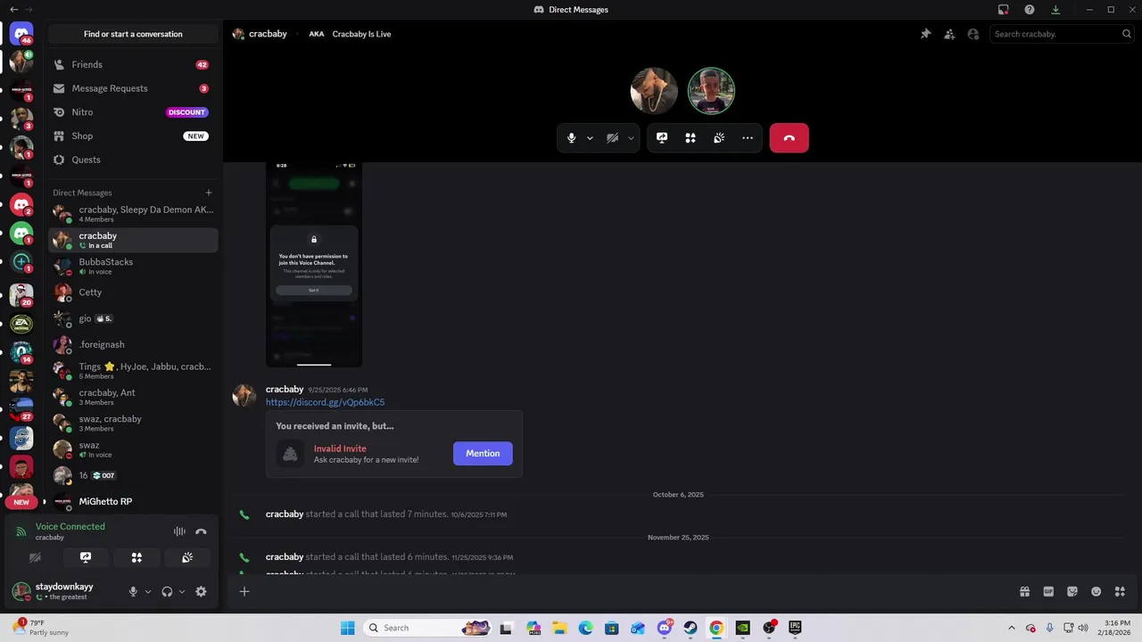
Task: Show hidden system tray icons
Action: 1011,628
